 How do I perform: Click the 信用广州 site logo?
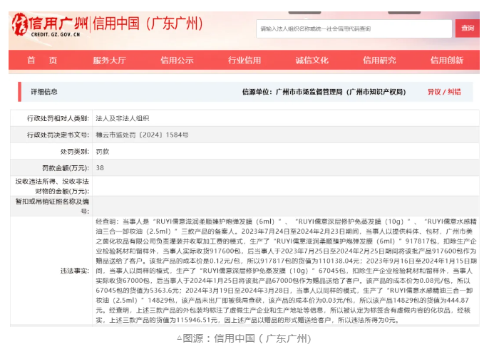pyautogui.click(x=50, y=24)
